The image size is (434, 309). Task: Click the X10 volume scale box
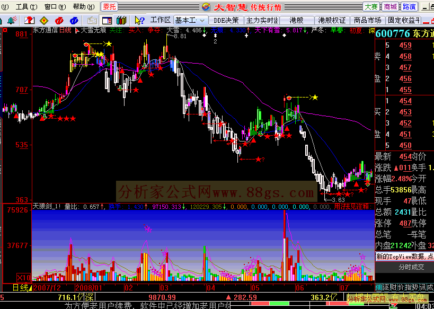(x=23, y=277)
